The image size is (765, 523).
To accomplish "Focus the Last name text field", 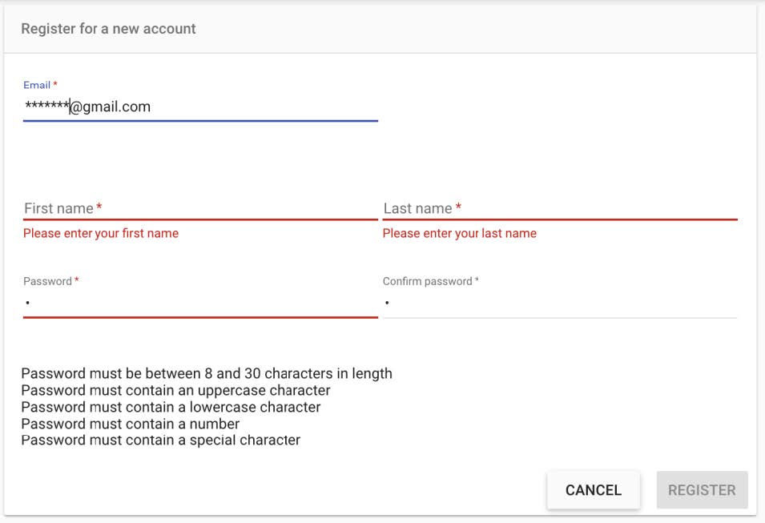I will 560,208.
